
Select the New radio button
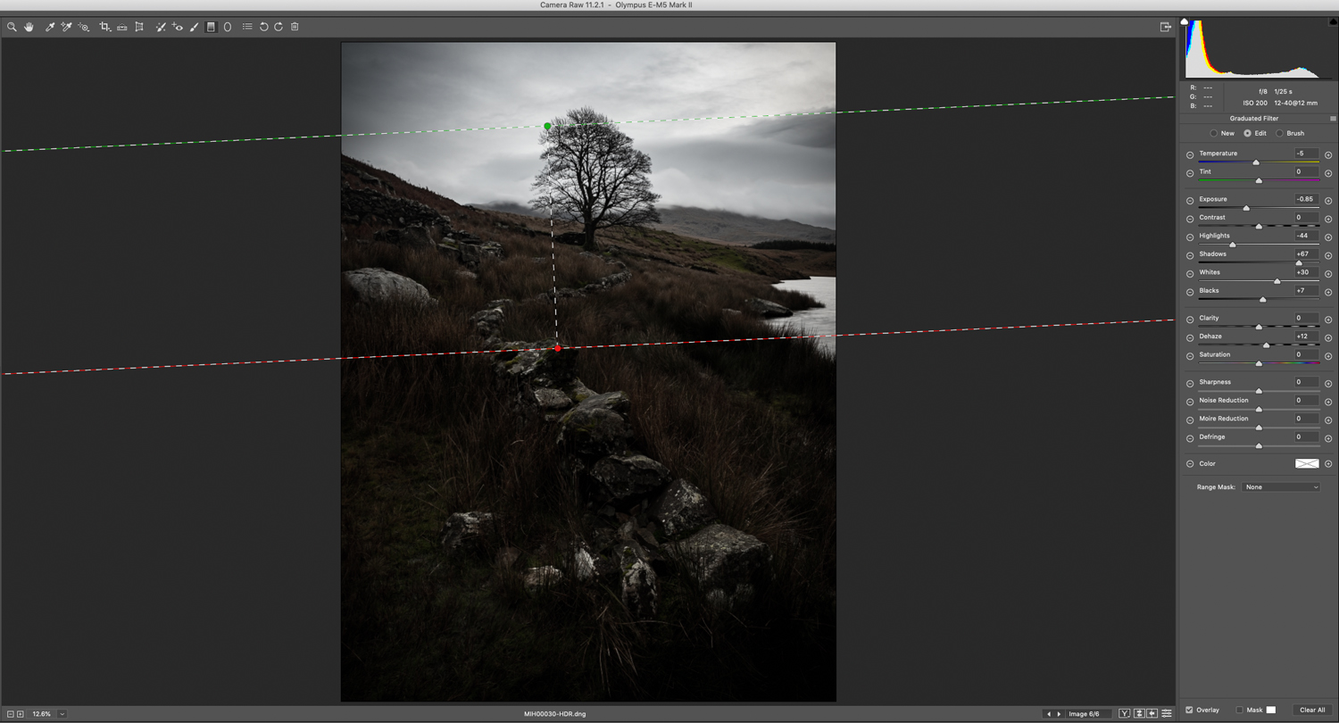(1213, 133)
